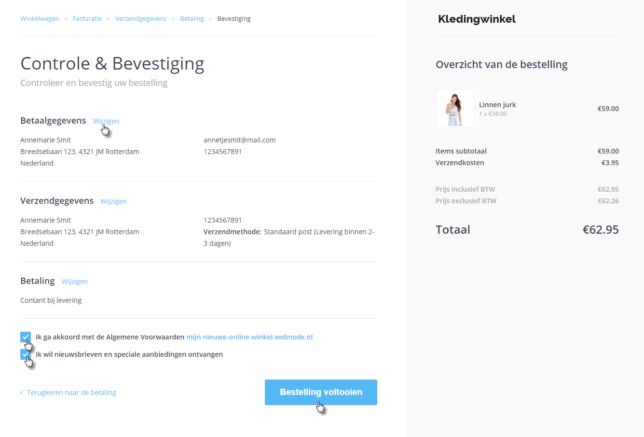Select the Linnen jurk product name

pyautogui.click(x=497, y=105)
